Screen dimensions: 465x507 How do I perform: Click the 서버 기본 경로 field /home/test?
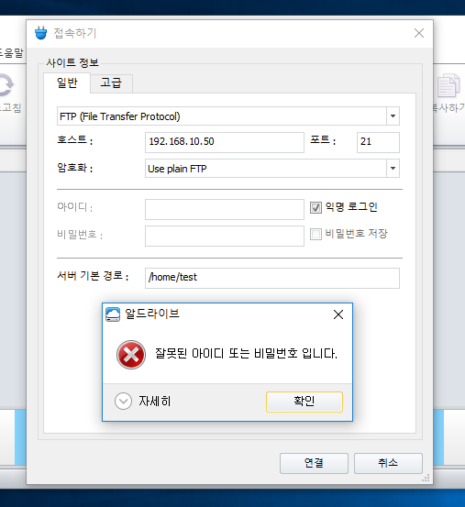(272, 278)
